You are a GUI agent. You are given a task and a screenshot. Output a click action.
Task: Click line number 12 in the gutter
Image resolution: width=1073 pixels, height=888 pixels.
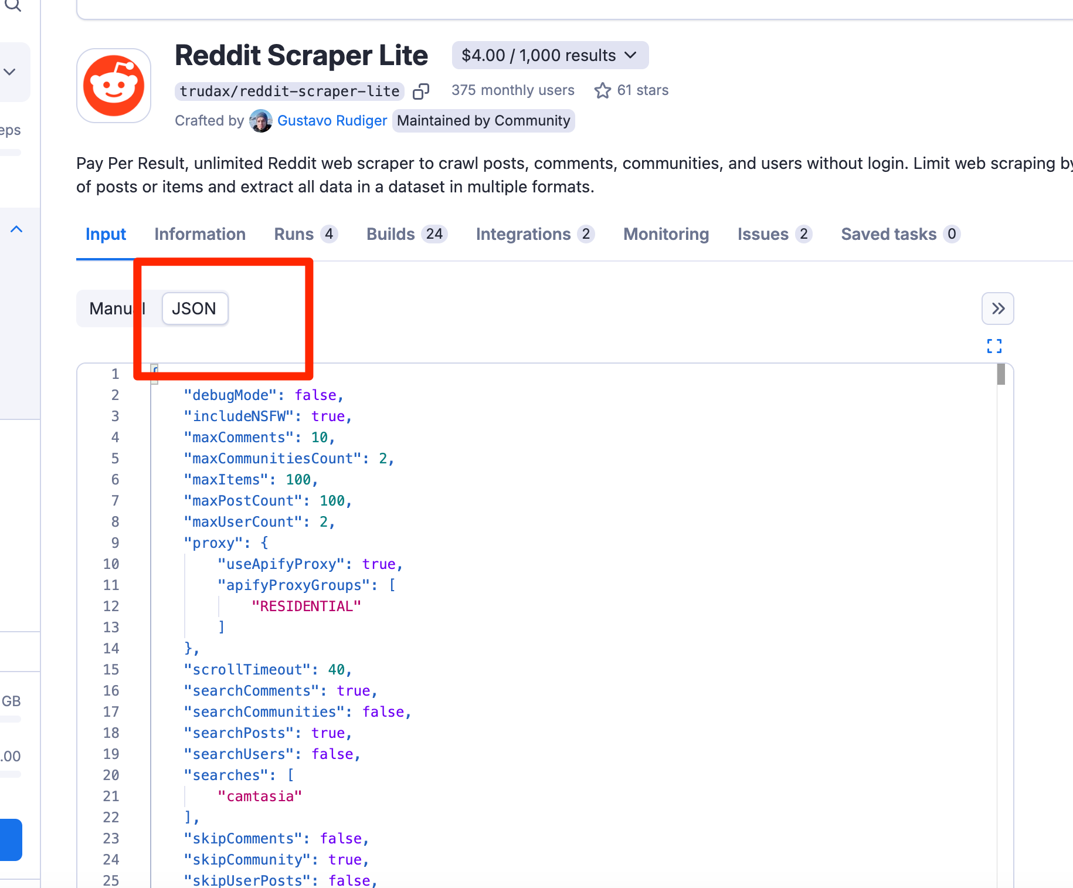click(x=111, y=606)
